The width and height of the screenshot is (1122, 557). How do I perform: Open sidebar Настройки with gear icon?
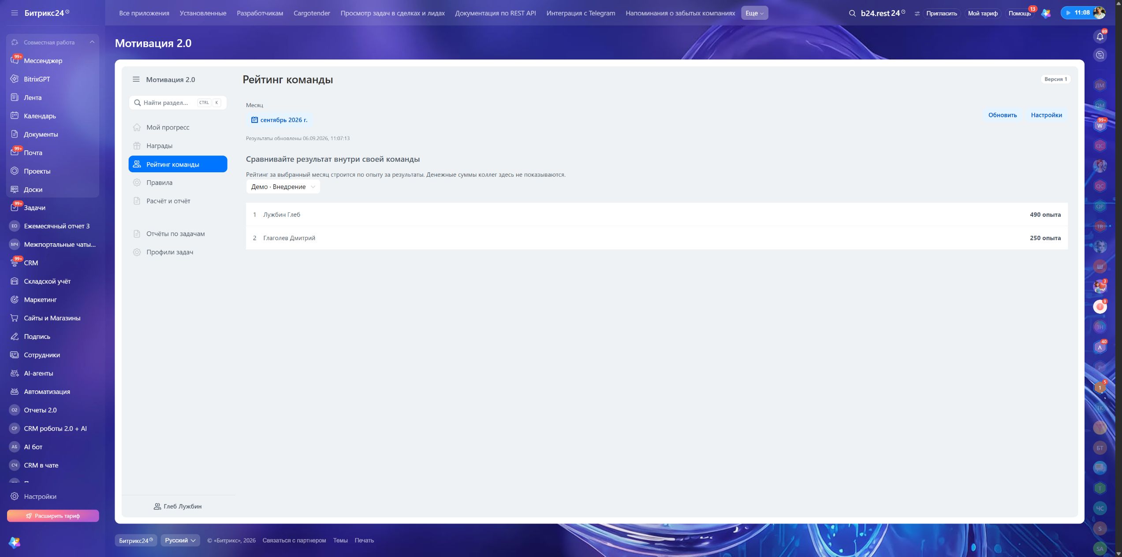(40, 497)
